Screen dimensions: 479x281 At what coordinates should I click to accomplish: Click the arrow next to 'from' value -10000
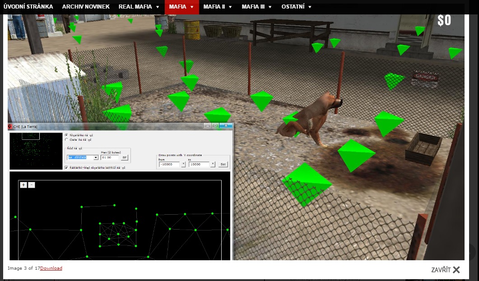(x=183, y=165)
